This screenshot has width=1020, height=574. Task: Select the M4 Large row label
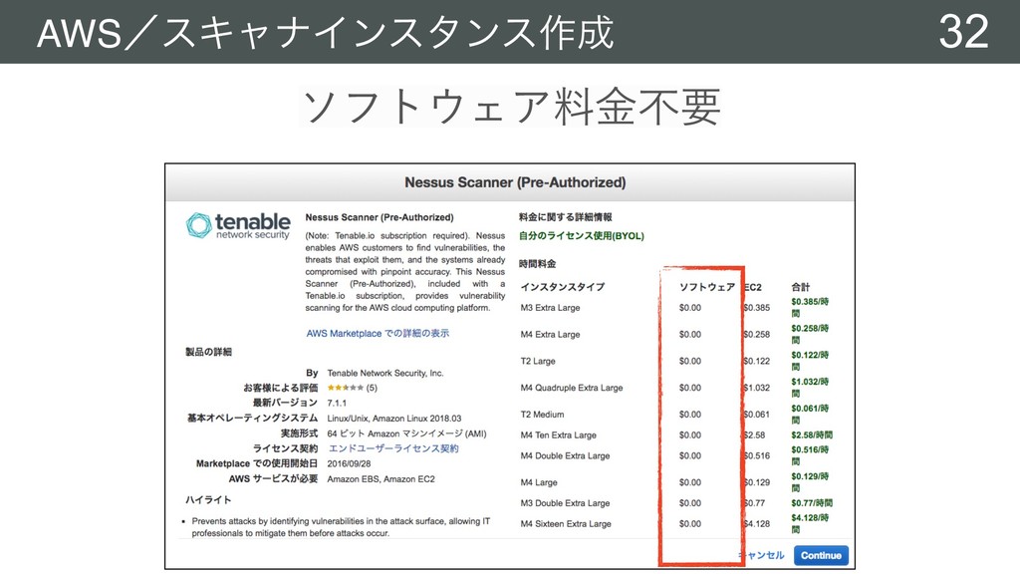pos(539,483)
